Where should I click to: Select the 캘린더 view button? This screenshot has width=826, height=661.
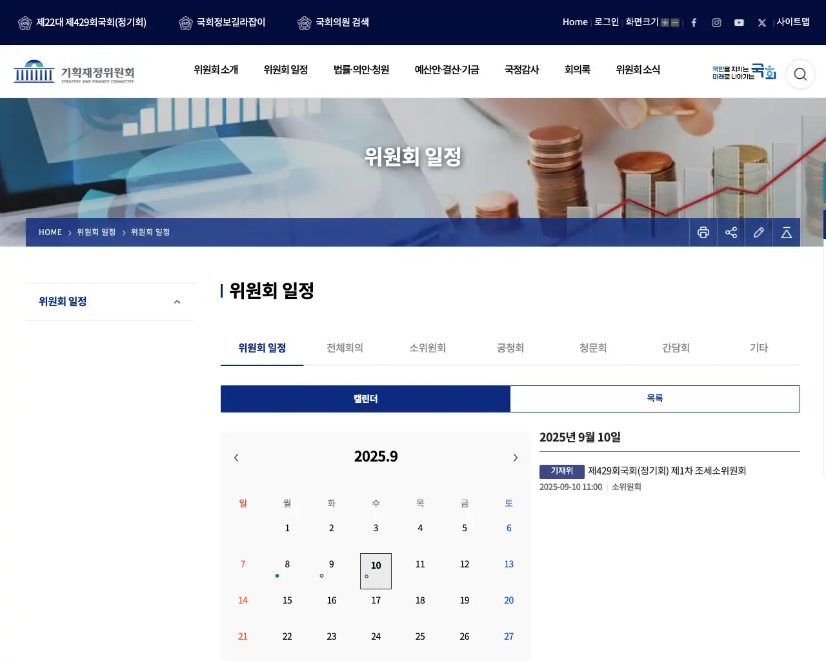coord(365,399)
